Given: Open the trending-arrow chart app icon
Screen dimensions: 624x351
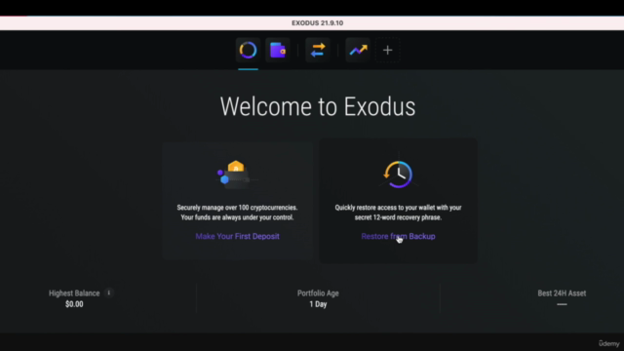Looking at the screenshot, I should (x=358, y=50).
